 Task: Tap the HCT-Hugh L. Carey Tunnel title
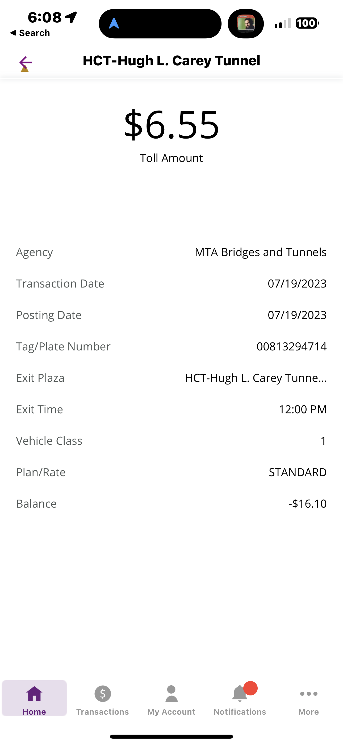click(171, 61)
